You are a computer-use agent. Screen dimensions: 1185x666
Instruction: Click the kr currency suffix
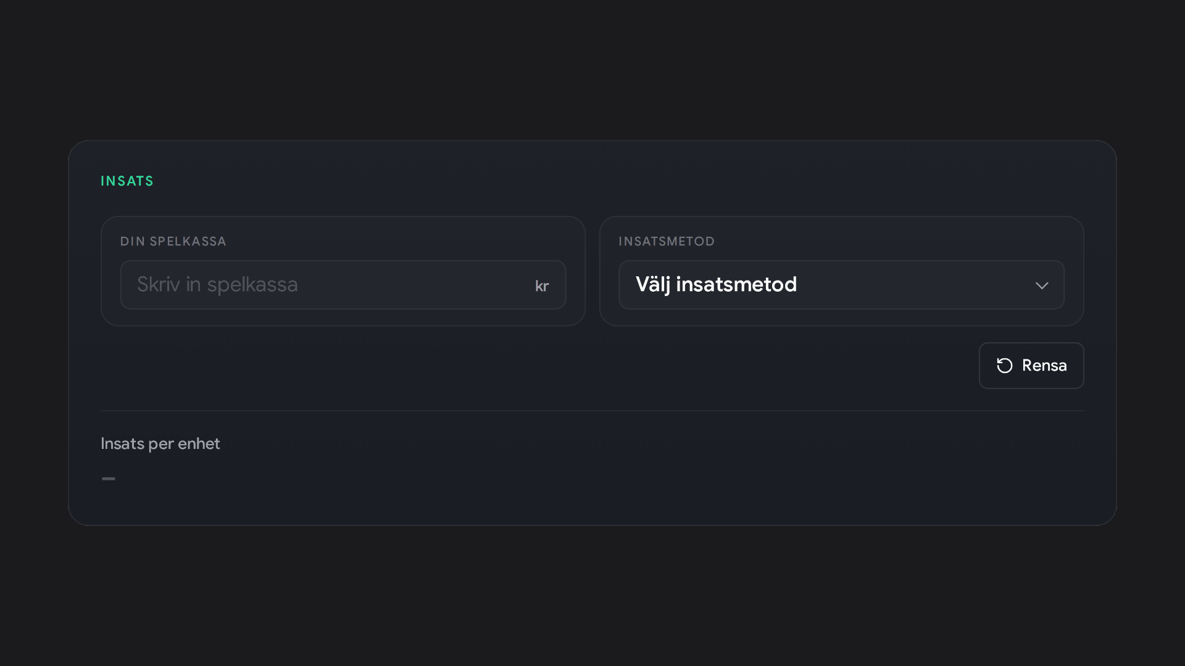pos(542,286)
